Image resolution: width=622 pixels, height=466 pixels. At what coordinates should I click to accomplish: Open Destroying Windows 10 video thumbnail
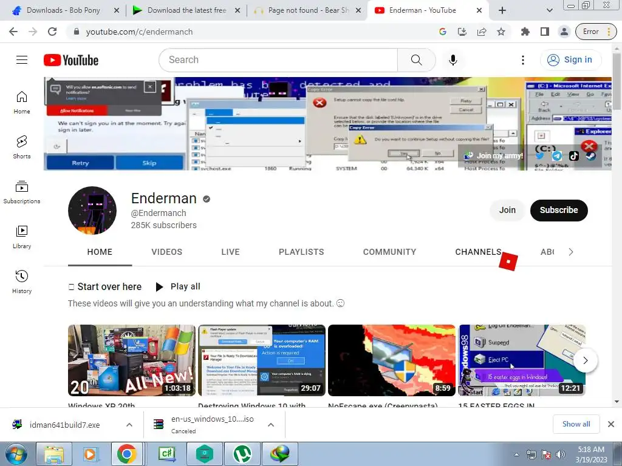(x=262, y=360)
